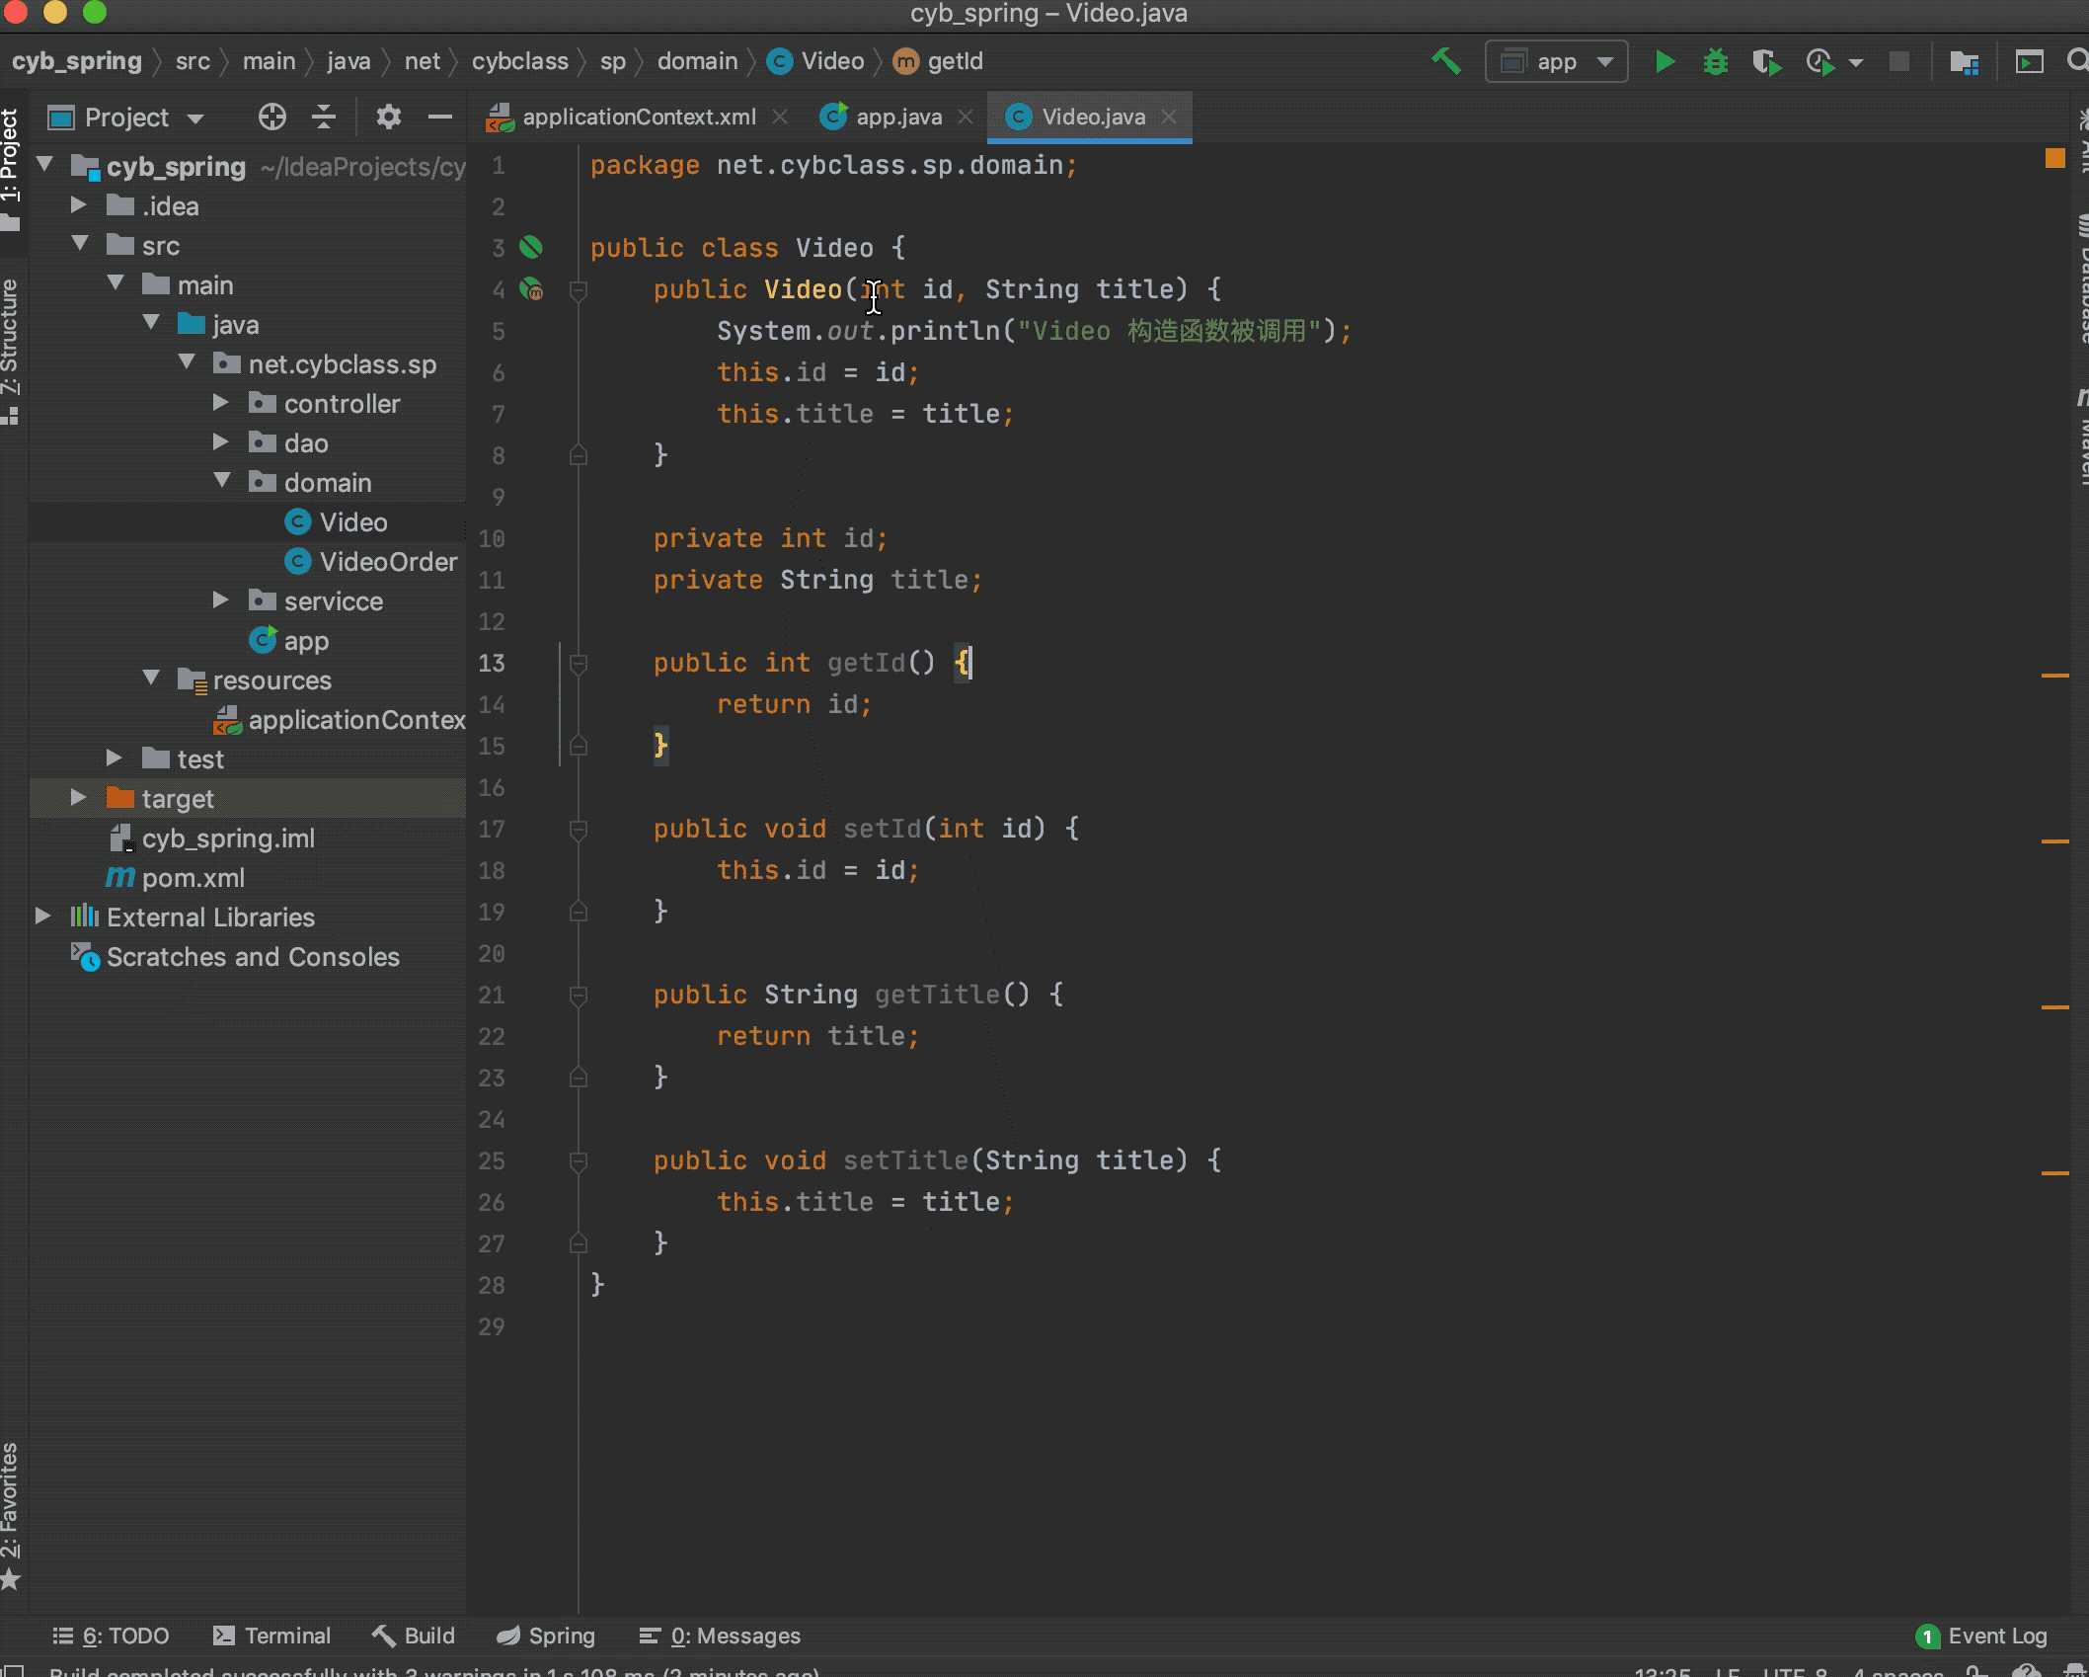Open the Project view type dropdown
This screenshot has width=2089, height=1677.
pyautogui.click(x=126, y=118)
